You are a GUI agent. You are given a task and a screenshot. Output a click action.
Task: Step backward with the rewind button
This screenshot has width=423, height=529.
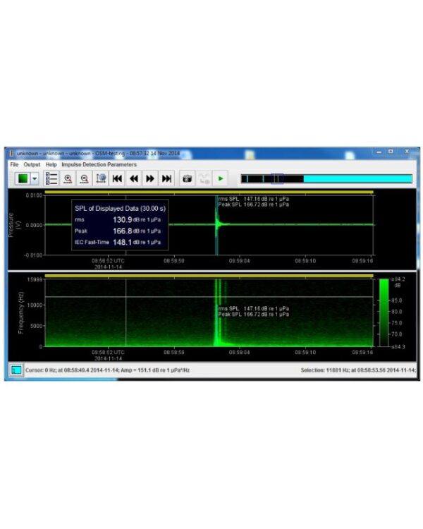click(134, 179)
